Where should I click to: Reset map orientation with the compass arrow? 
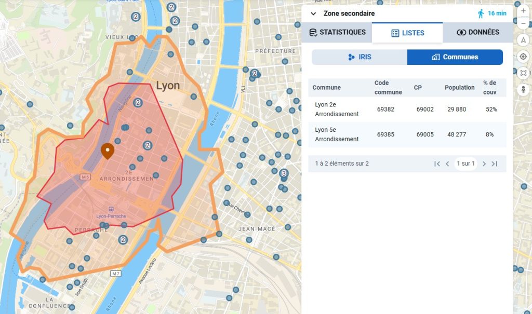(x=523, y=40)
